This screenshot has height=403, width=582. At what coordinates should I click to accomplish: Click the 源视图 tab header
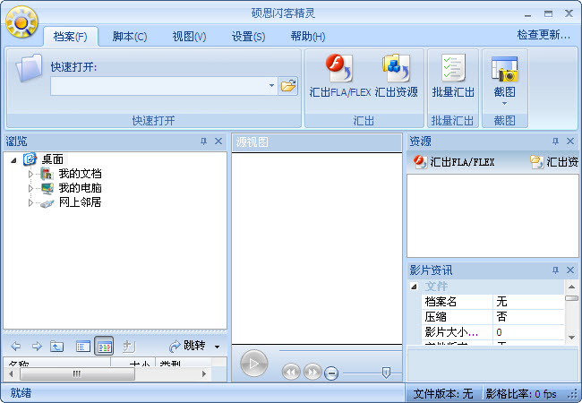click(252, 142)
